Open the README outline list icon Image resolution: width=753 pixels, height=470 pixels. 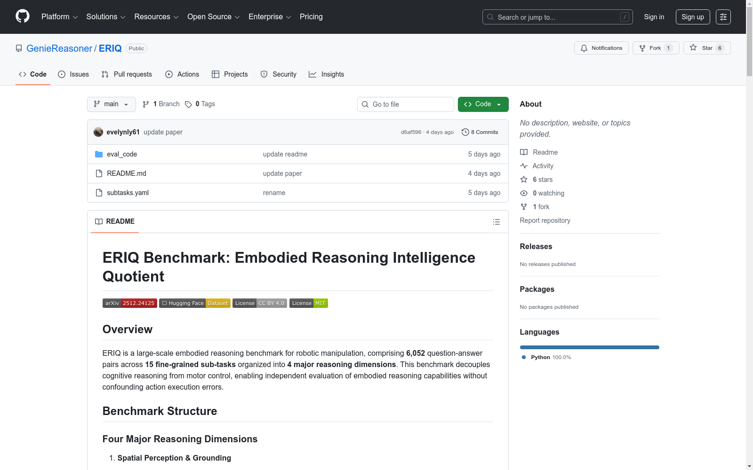pos(497,222)
